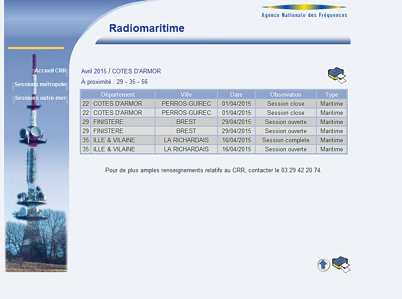Click "BREST" in the fourth table row

coord(186,131)
